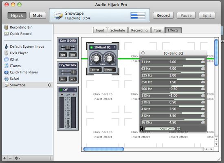Viewport: 224px width, 163px height.
Task: Click the CTRL label in EQ editor
Action: [141, 128]
